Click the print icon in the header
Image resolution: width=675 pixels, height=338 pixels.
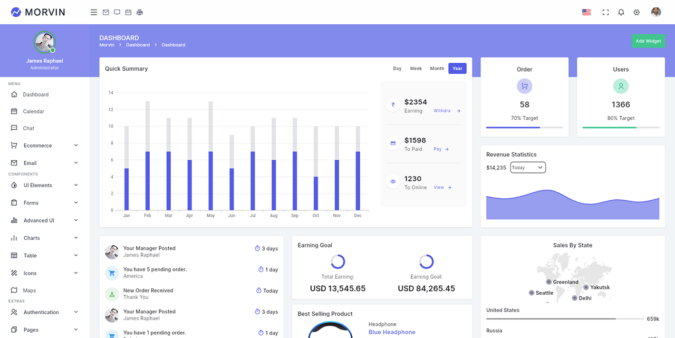139,12
